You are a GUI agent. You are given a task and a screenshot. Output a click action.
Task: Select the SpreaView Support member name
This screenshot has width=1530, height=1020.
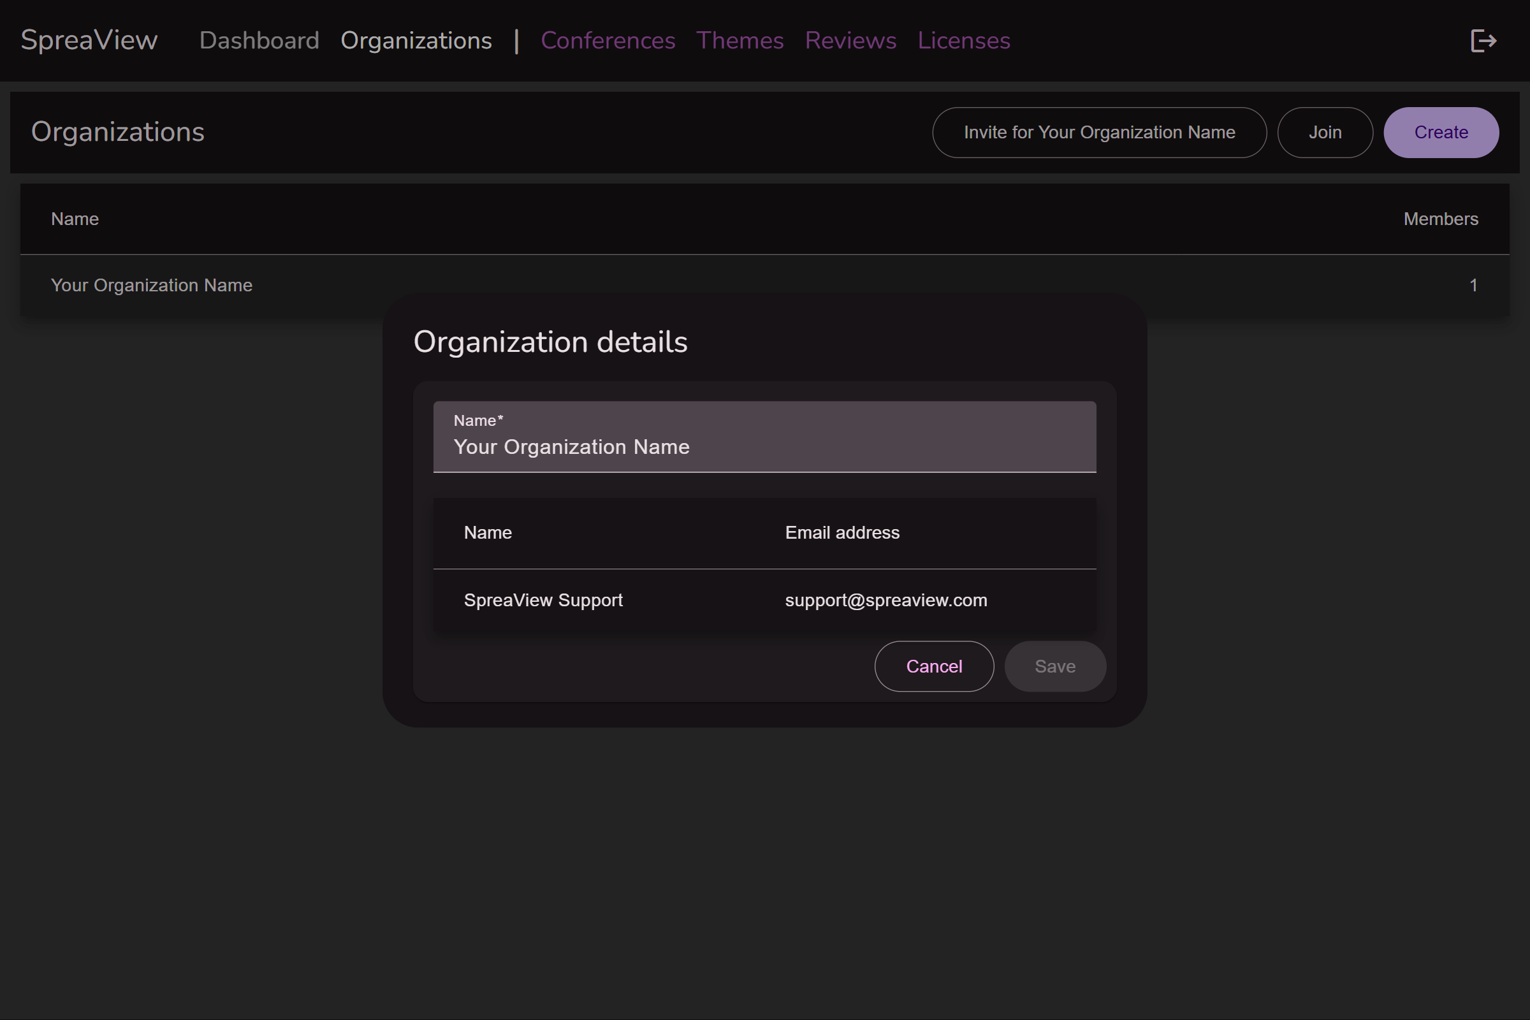(543, 600)
